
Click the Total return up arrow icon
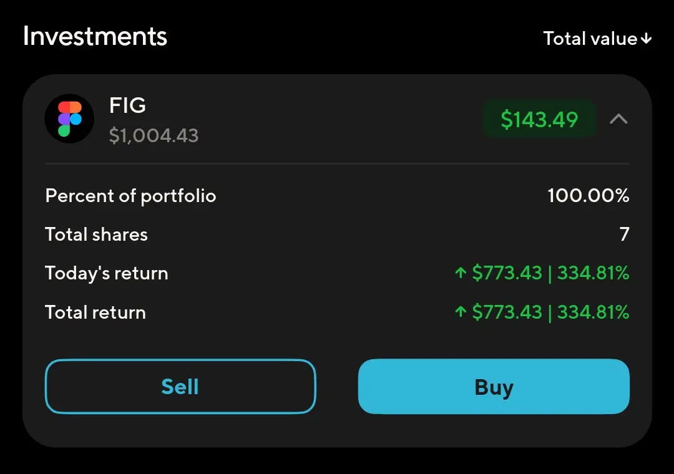pyautogui.click(x=461, y=312)
